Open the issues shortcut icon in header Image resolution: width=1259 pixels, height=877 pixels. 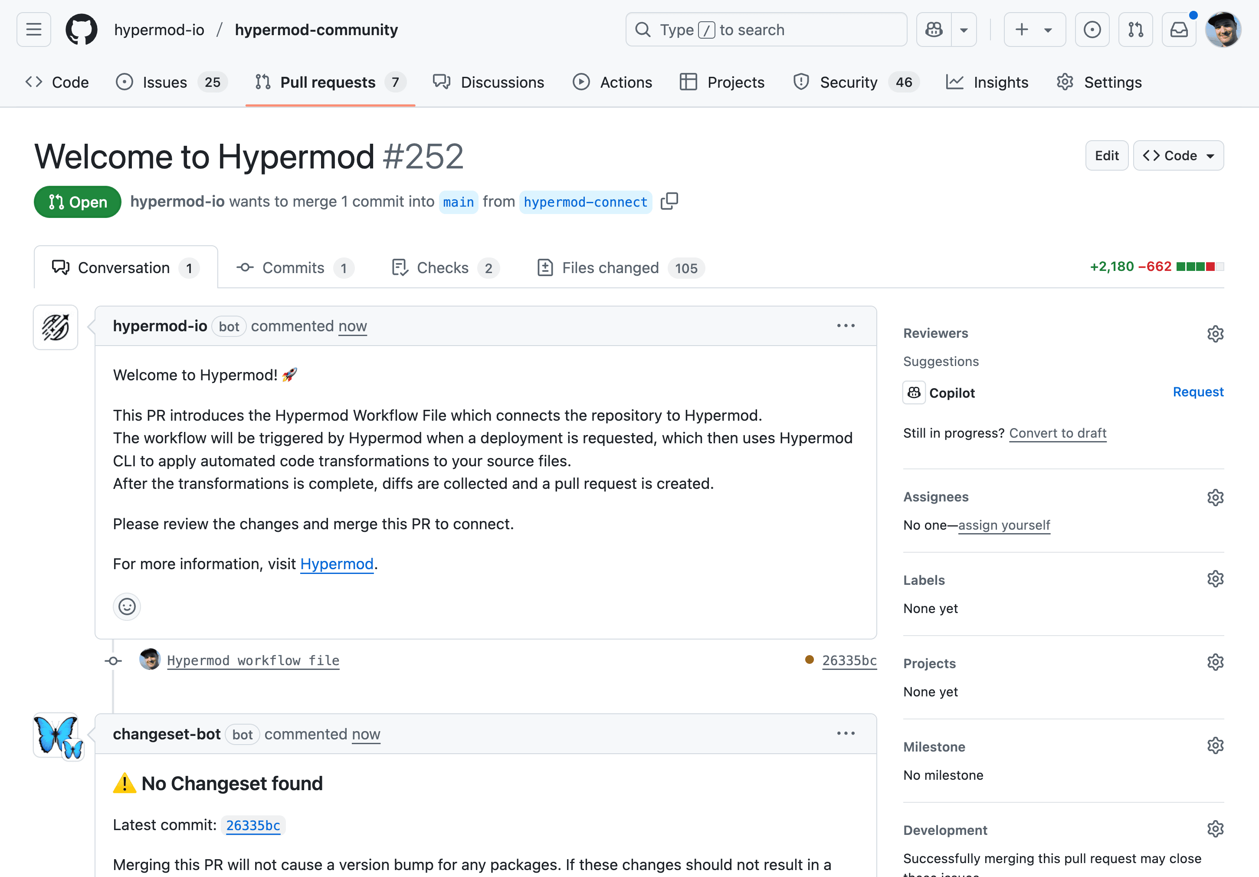click(x=1092, y=30)
